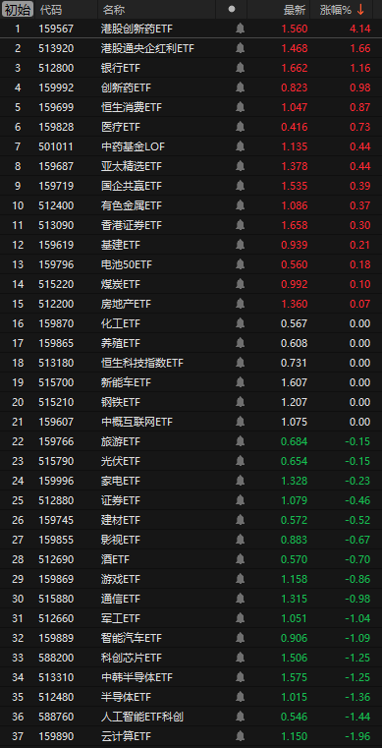Click bell icon beside 电池50ETF
The height and width of the screenshot is (748, 382).
coord(240,264)
